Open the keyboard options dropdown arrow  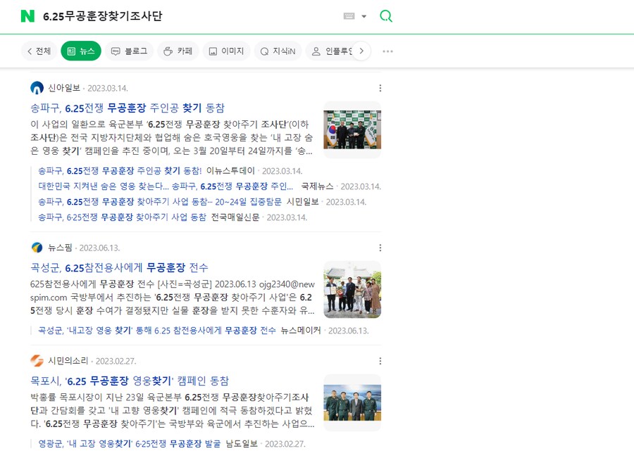pyautogui.click(x=363, y=15)
